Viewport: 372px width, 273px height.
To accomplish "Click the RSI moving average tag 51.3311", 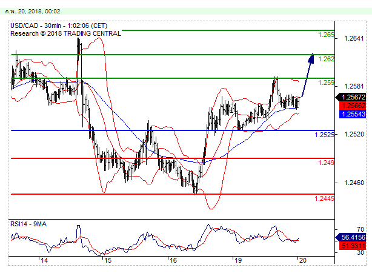I will point(353,246).
